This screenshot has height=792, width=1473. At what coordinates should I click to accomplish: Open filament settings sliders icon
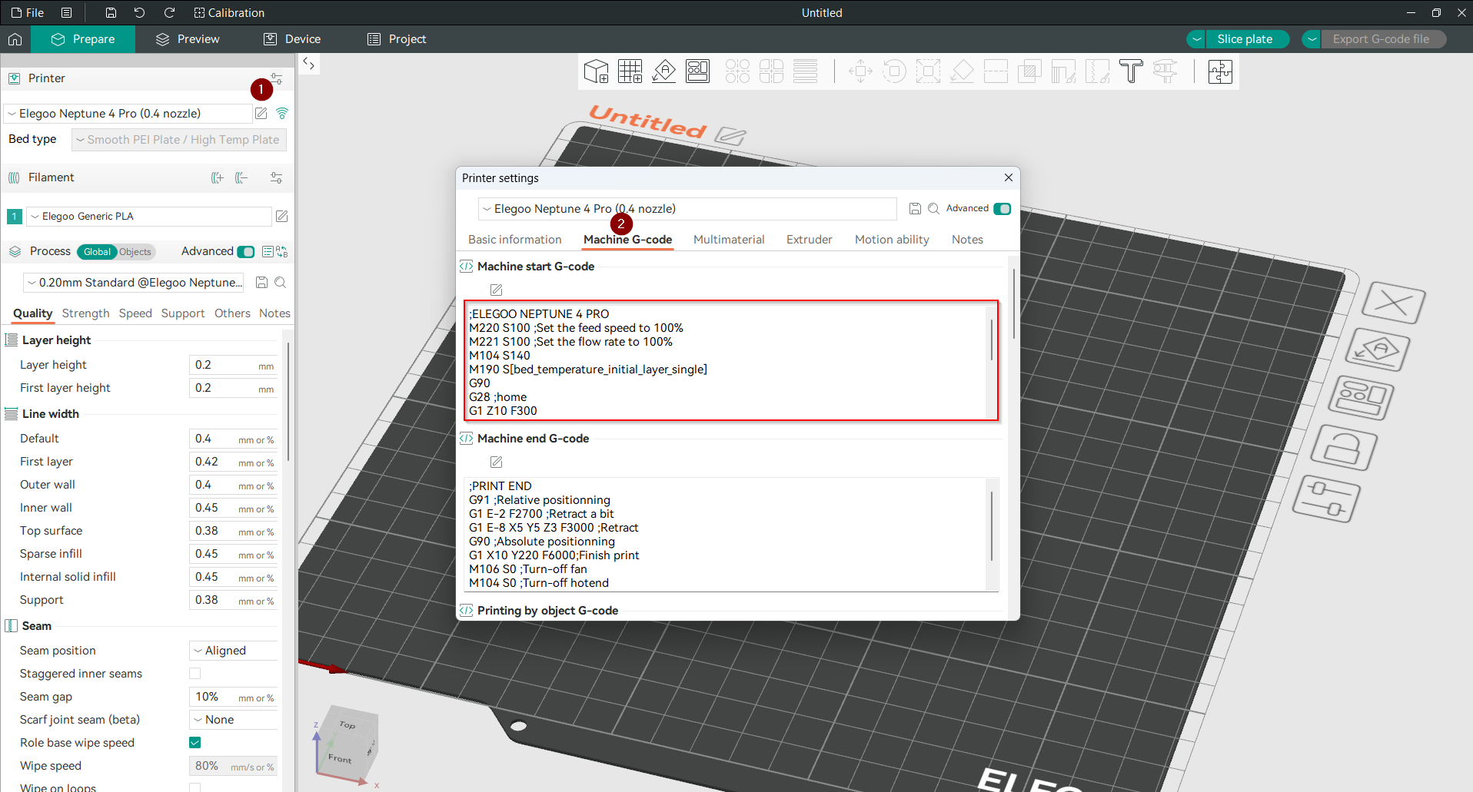[277, 177]
